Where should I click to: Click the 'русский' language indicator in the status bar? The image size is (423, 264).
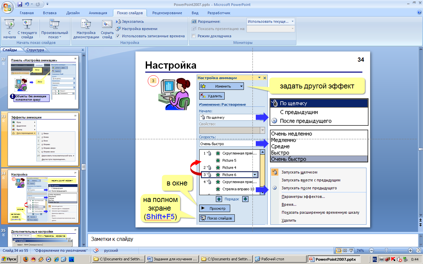(x=111, y=250)
